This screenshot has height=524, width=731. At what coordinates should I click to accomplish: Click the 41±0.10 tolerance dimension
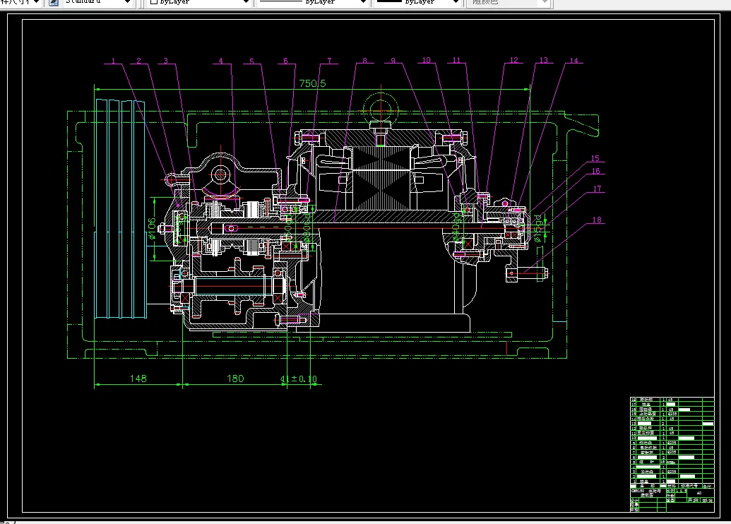click(299, 380)
